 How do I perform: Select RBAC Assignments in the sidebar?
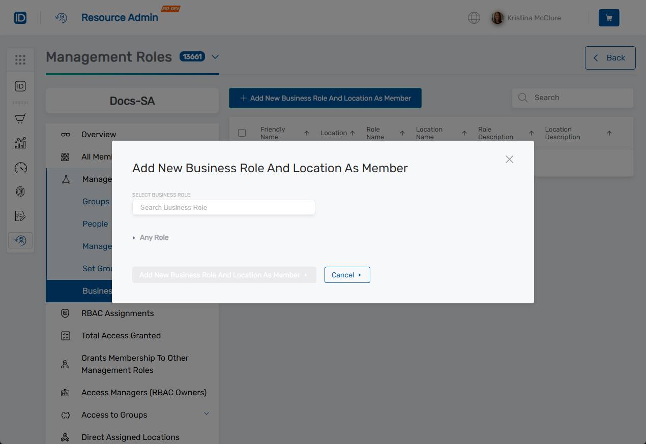[118, 313]
